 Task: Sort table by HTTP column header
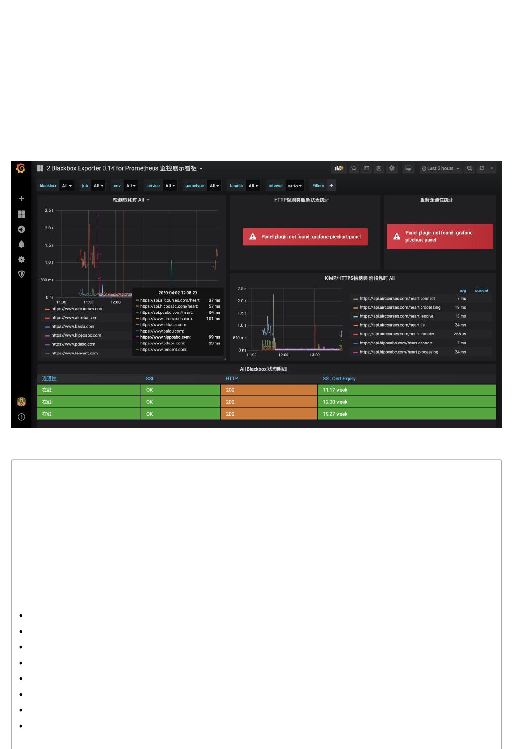[x=232, y=379]
